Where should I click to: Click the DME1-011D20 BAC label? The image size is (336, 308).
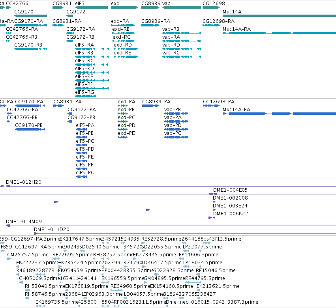coord(52,230)
